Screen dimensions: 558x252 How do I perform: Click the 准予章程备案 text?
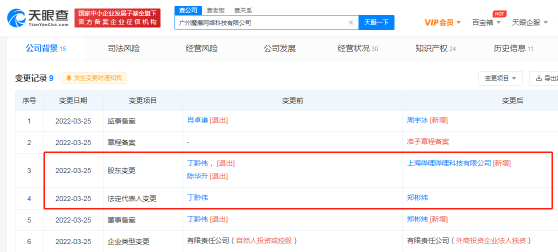tap(428, 141)
